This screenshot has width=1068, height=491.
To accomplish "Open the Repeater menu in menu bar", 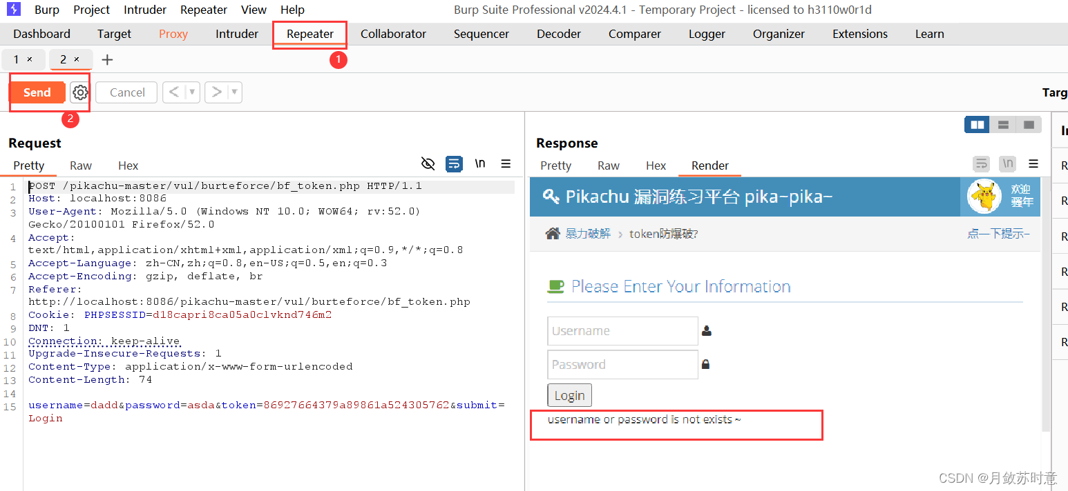I will click(204, 10).
